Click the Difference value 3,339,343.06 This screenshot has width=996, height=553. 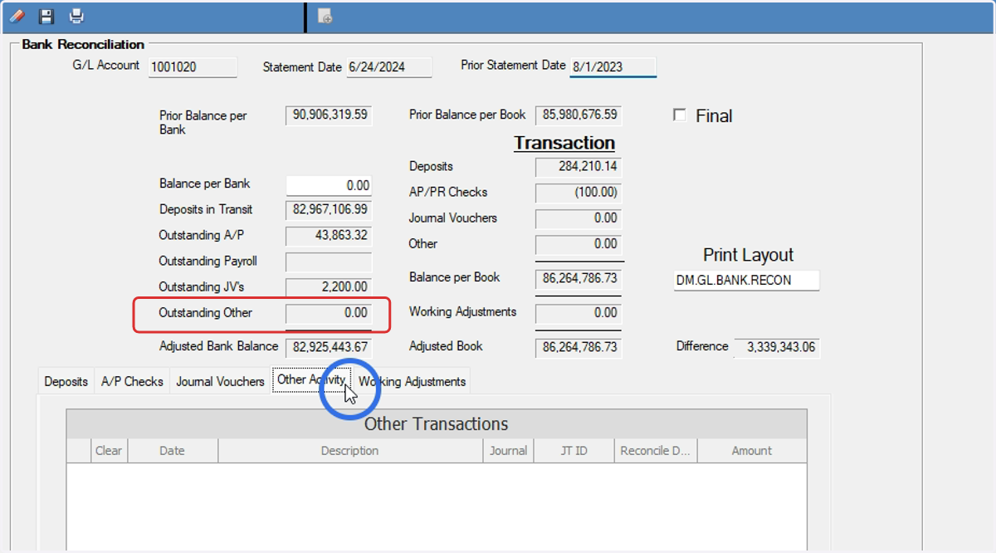pos(776,347)
